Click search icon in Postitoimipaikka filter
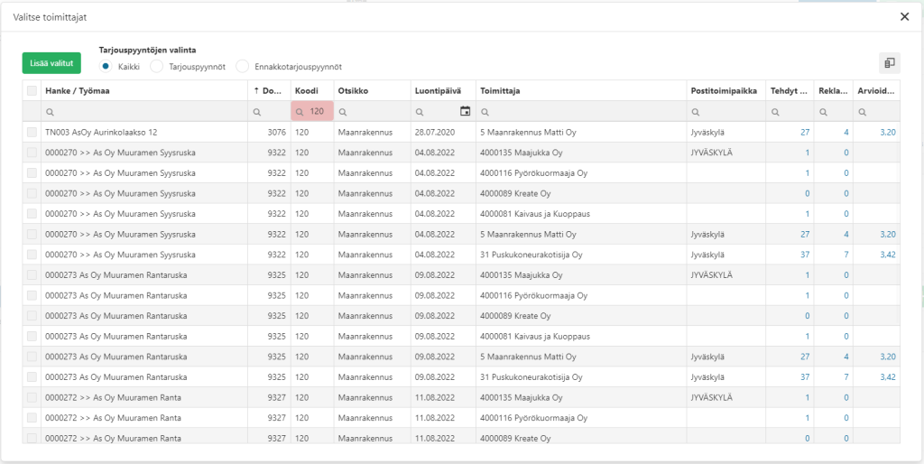The height and width of the screenshot is (464, 924). [696, 111]
